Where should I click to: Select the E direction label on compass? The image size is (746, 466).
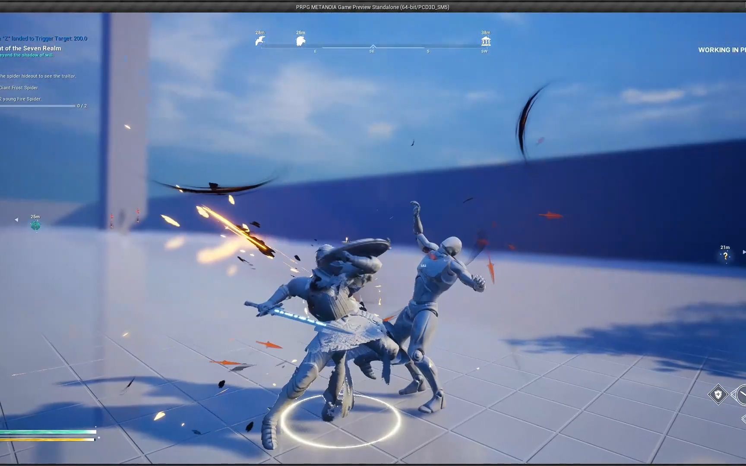pos(316,51)
